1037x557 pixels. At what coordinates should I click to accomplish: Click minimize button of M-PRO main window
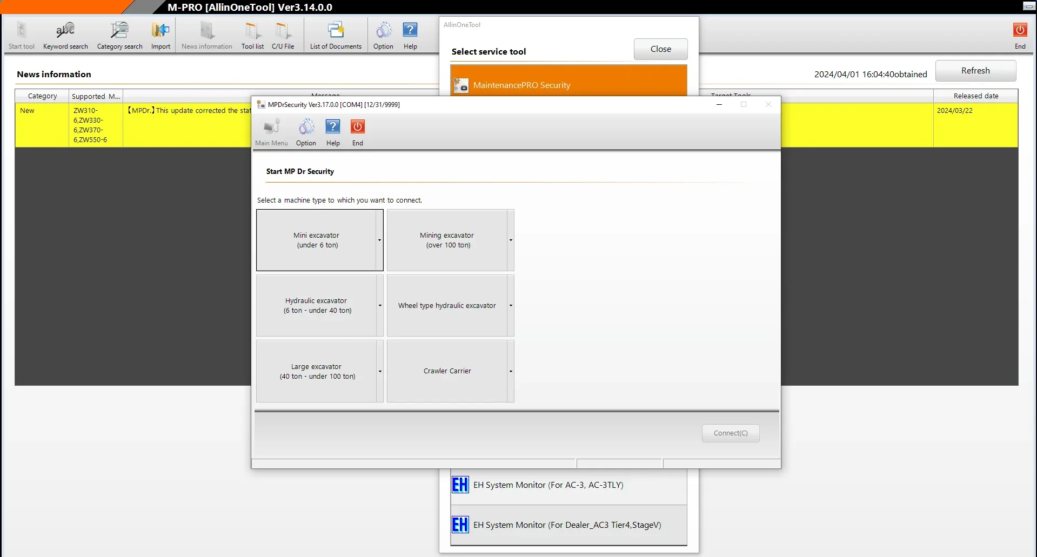pyautogui.click(x=1028, y=6)
